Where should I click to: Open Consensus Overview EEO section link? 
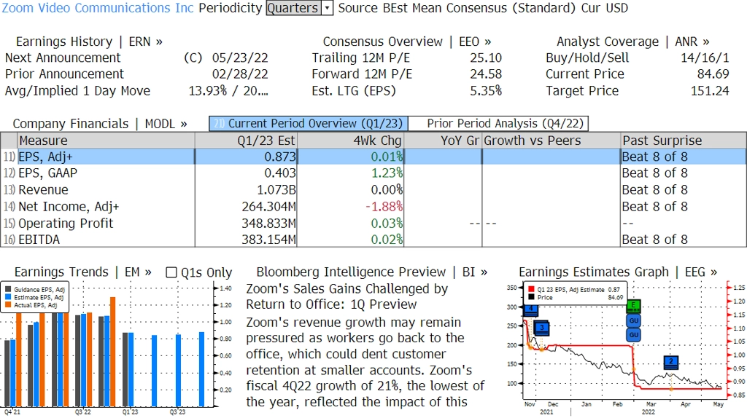(407, 42)
